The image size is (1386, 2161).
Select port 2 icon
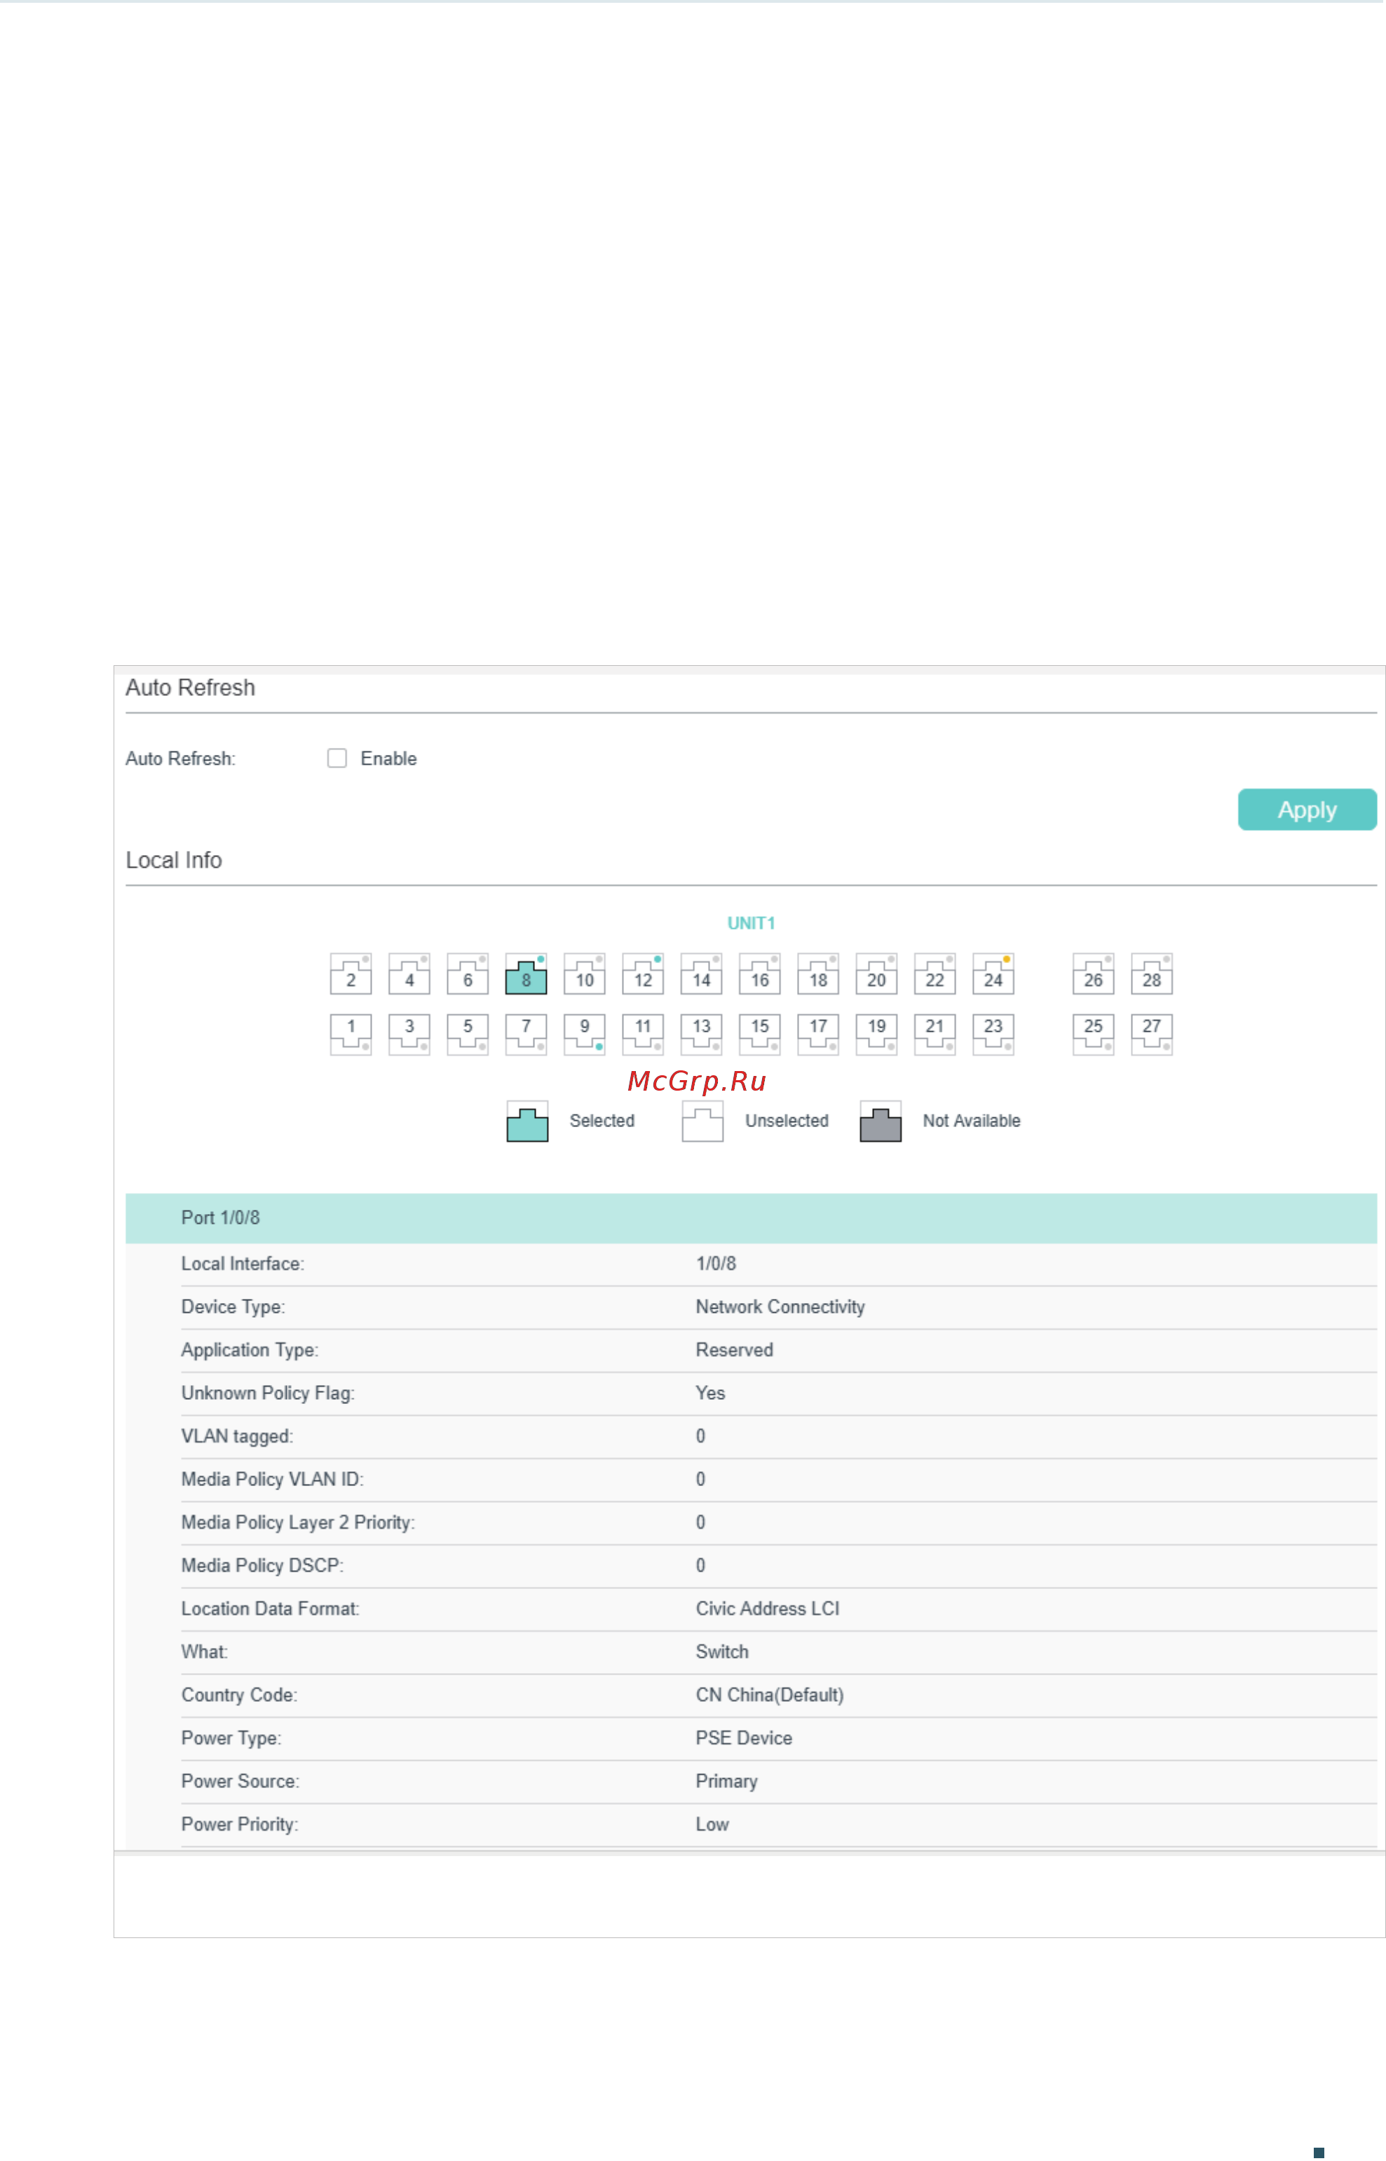coord(351,974)
